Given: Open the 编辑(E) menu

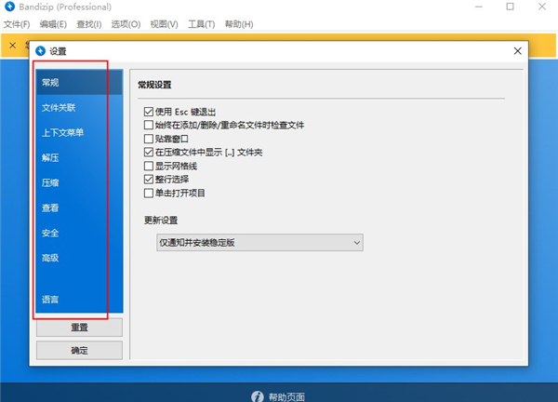Looking at the screenshot, I should pyautogui.click(x=53, y=24).
